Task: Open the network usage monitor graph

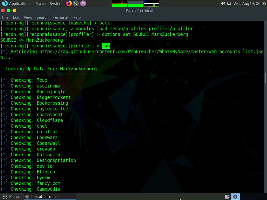Action: [151, 4]
